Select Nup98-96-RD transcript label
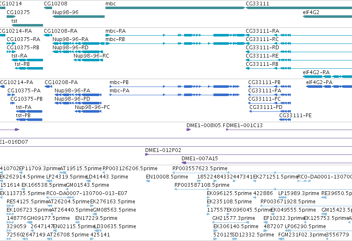 click(x=70, y=48)
